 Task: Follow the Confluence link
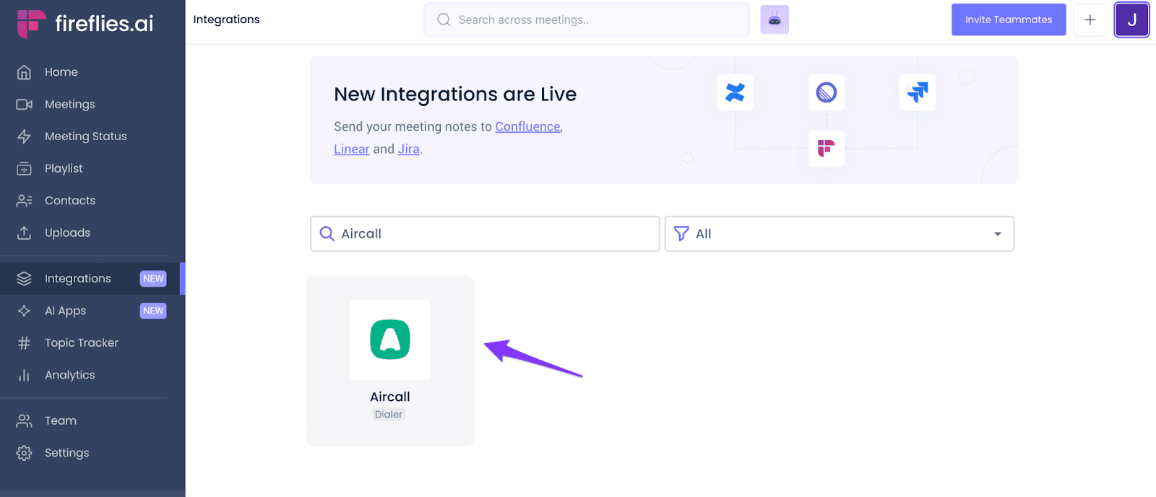click(527, 126)
